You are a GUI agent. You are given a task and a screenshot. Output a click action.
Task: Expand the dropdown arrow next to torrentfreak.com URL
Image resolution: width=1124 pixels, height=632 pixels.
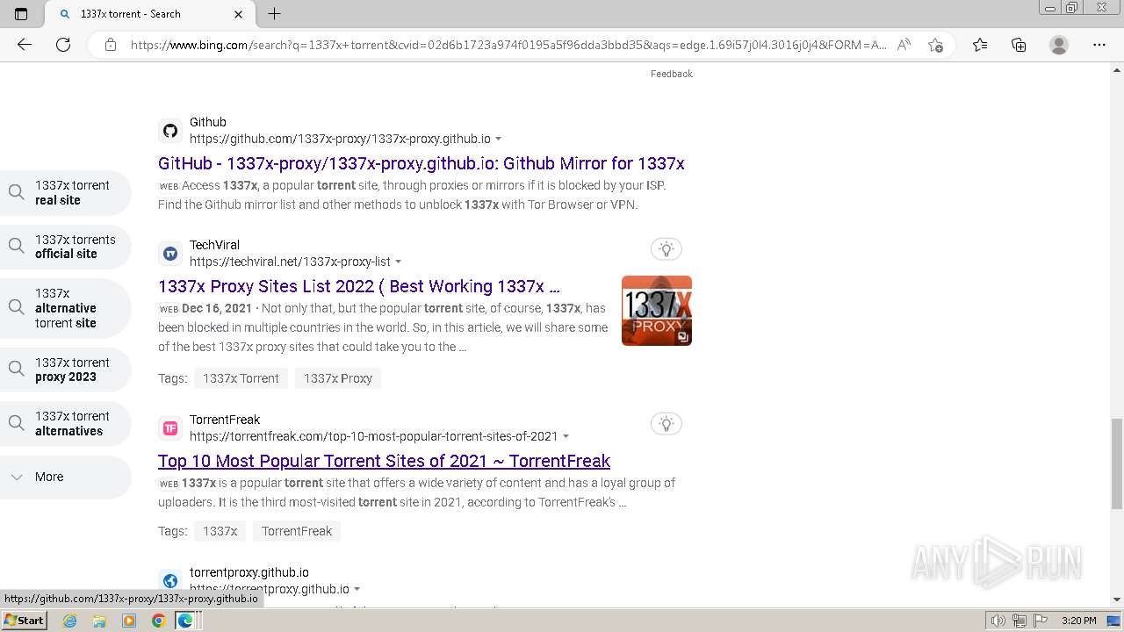pyautogui.click(x=566, y=436)
